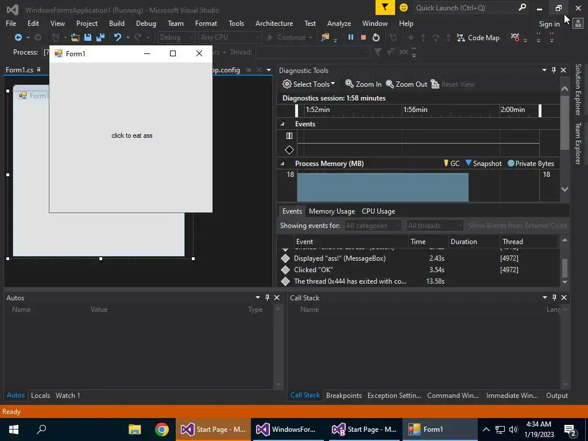Zoom Out on the diagnostics timeline
The image size is (588, 441).
(x=407, y=84)
